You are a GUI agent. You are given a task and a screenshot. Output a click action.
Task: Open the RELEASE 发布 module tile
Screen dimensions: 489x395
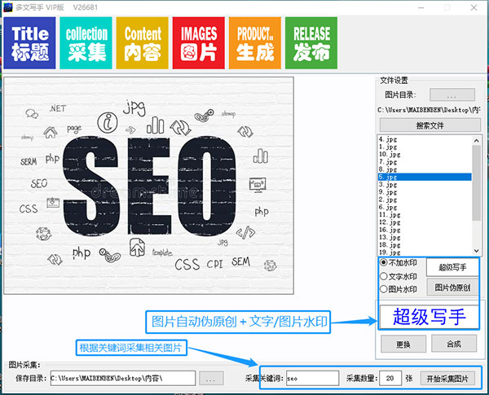click(311, 43)
